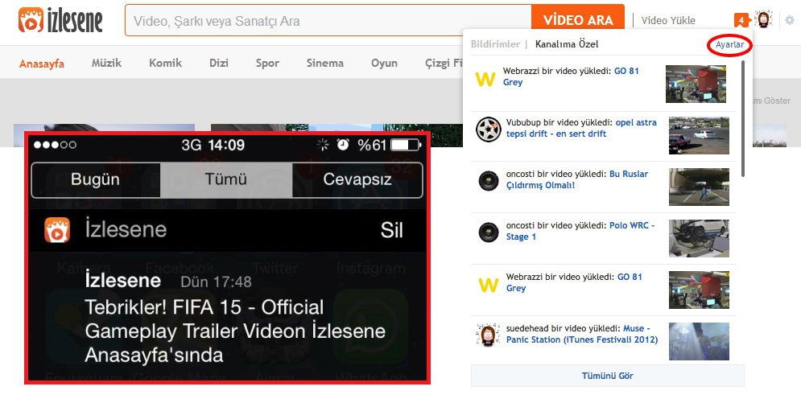The image size is (801, 399).
Task: Switch to the Bildirimler tab
Action: pos(495,44)
